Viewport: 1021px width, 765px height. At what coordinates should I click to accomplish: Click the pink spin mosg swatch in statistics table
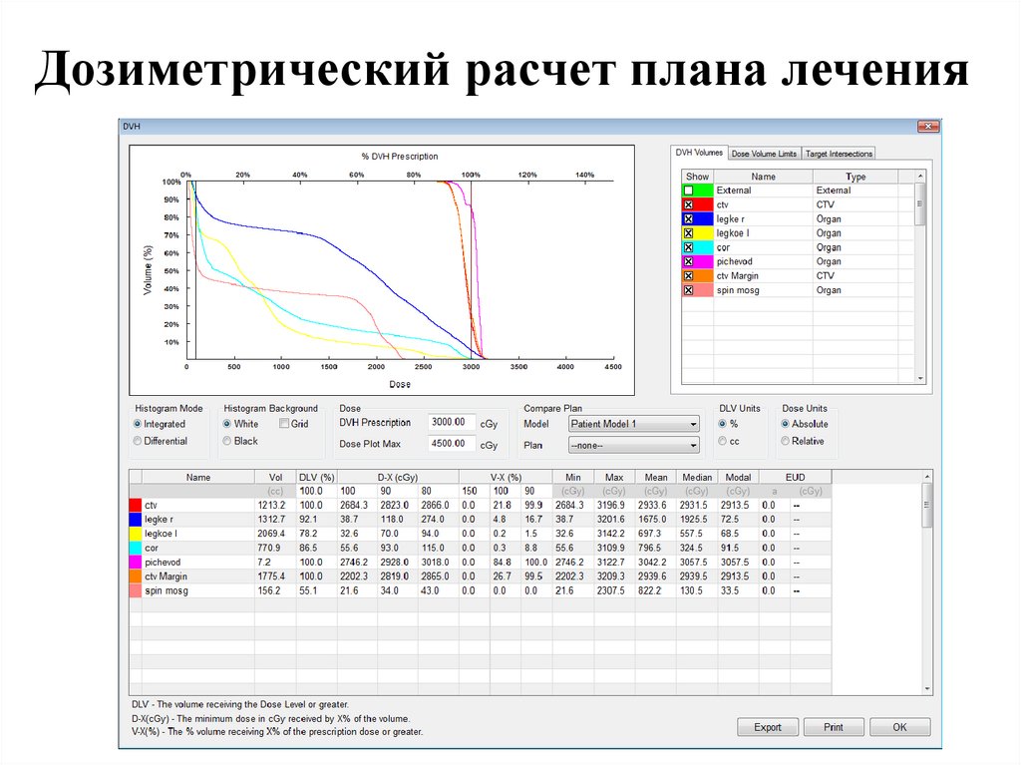(x=136, y=591)
